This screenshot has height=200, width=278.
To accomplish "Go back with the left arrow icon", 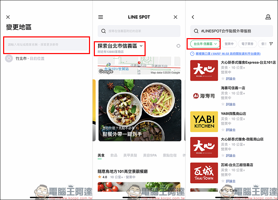I will tap(193, 17).
